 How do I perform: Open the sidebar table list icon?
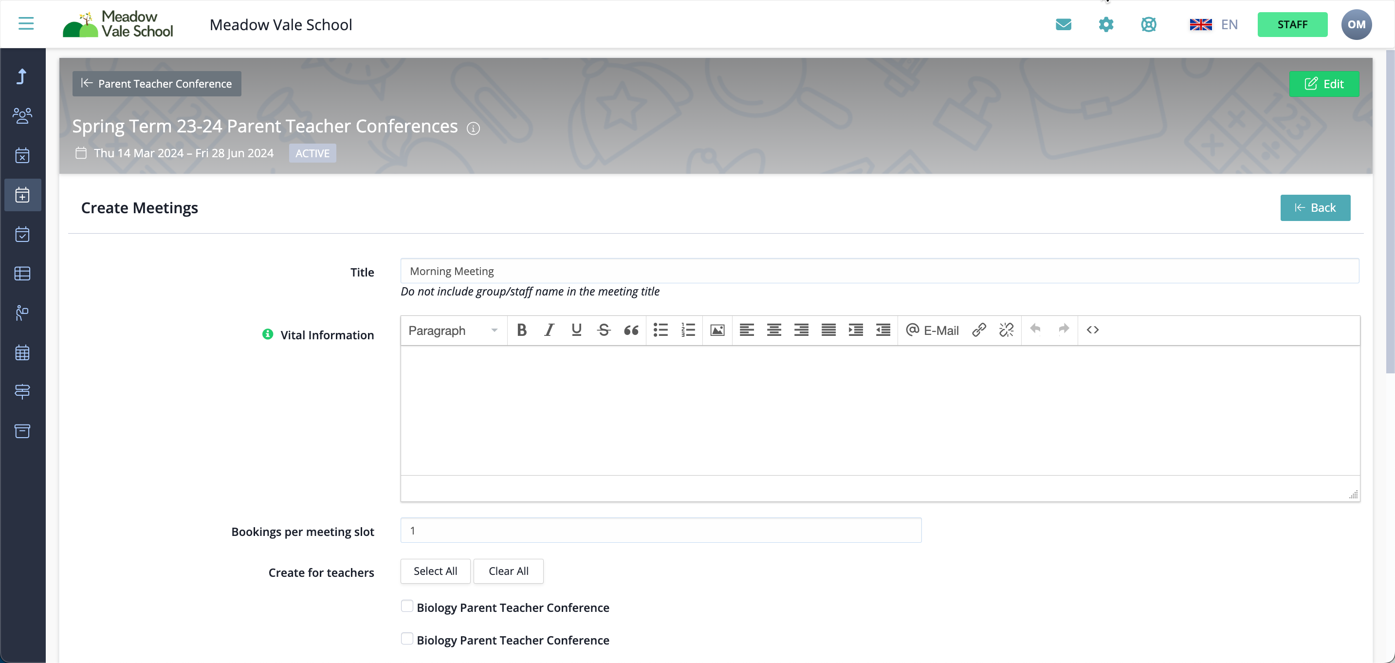coord(22,274)
